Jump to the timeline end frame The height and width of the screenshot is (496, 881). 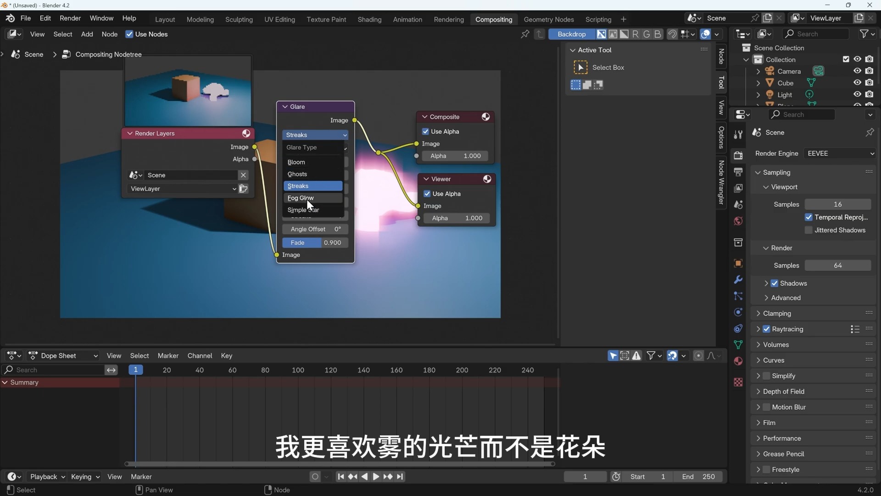[x=400, y=477]
